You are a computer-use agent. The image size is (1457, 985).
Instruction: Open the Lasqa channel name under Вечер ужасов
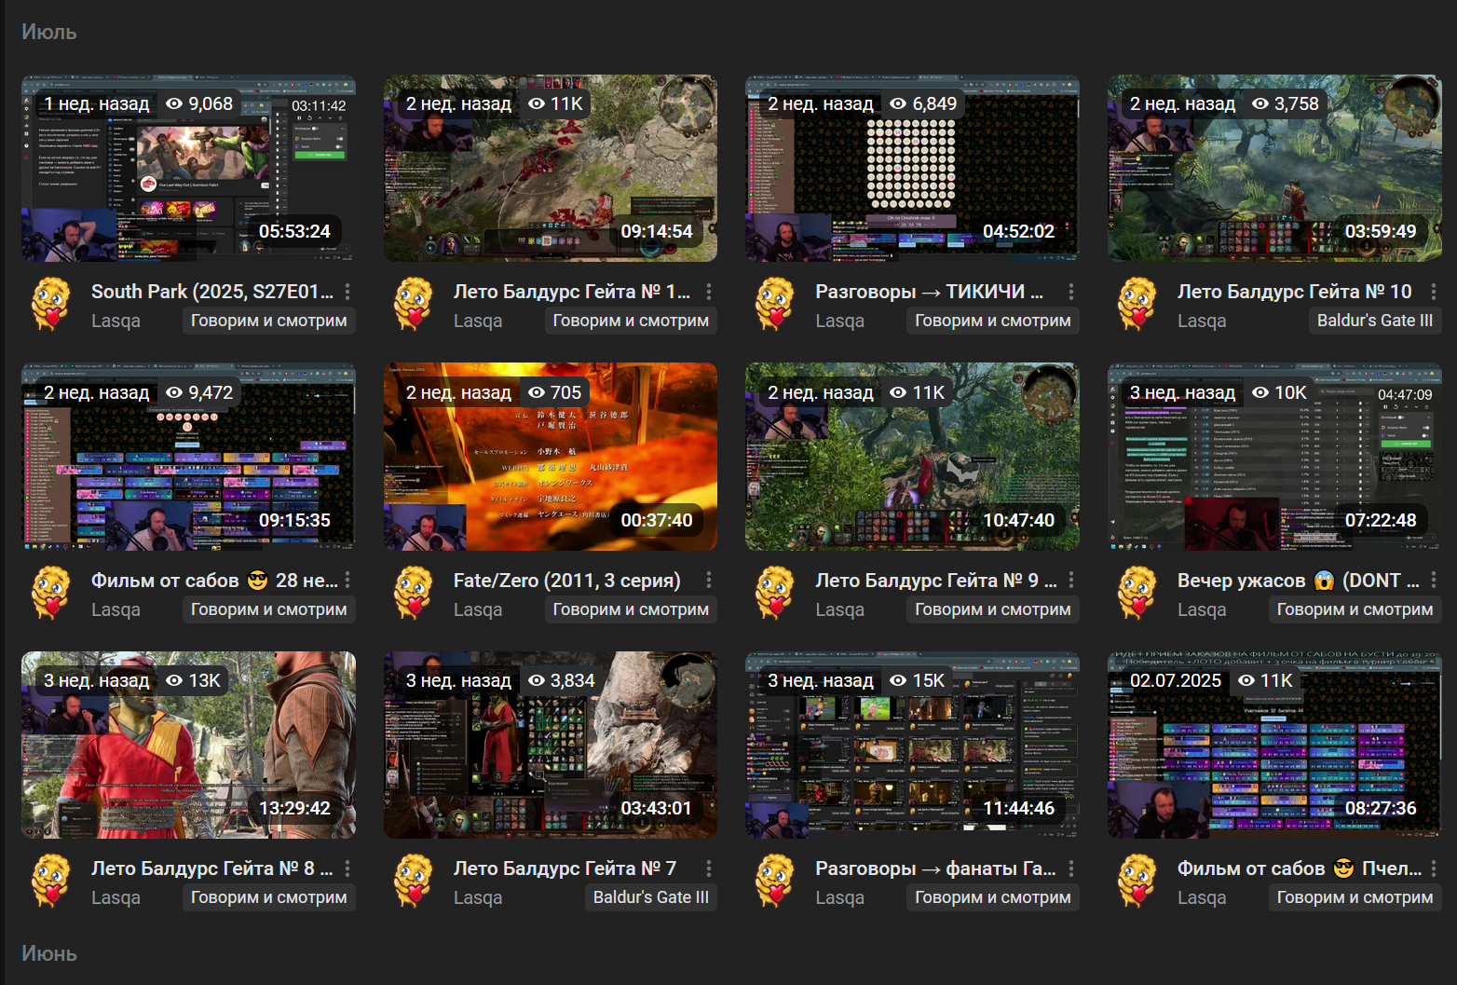pos(1202,609)
